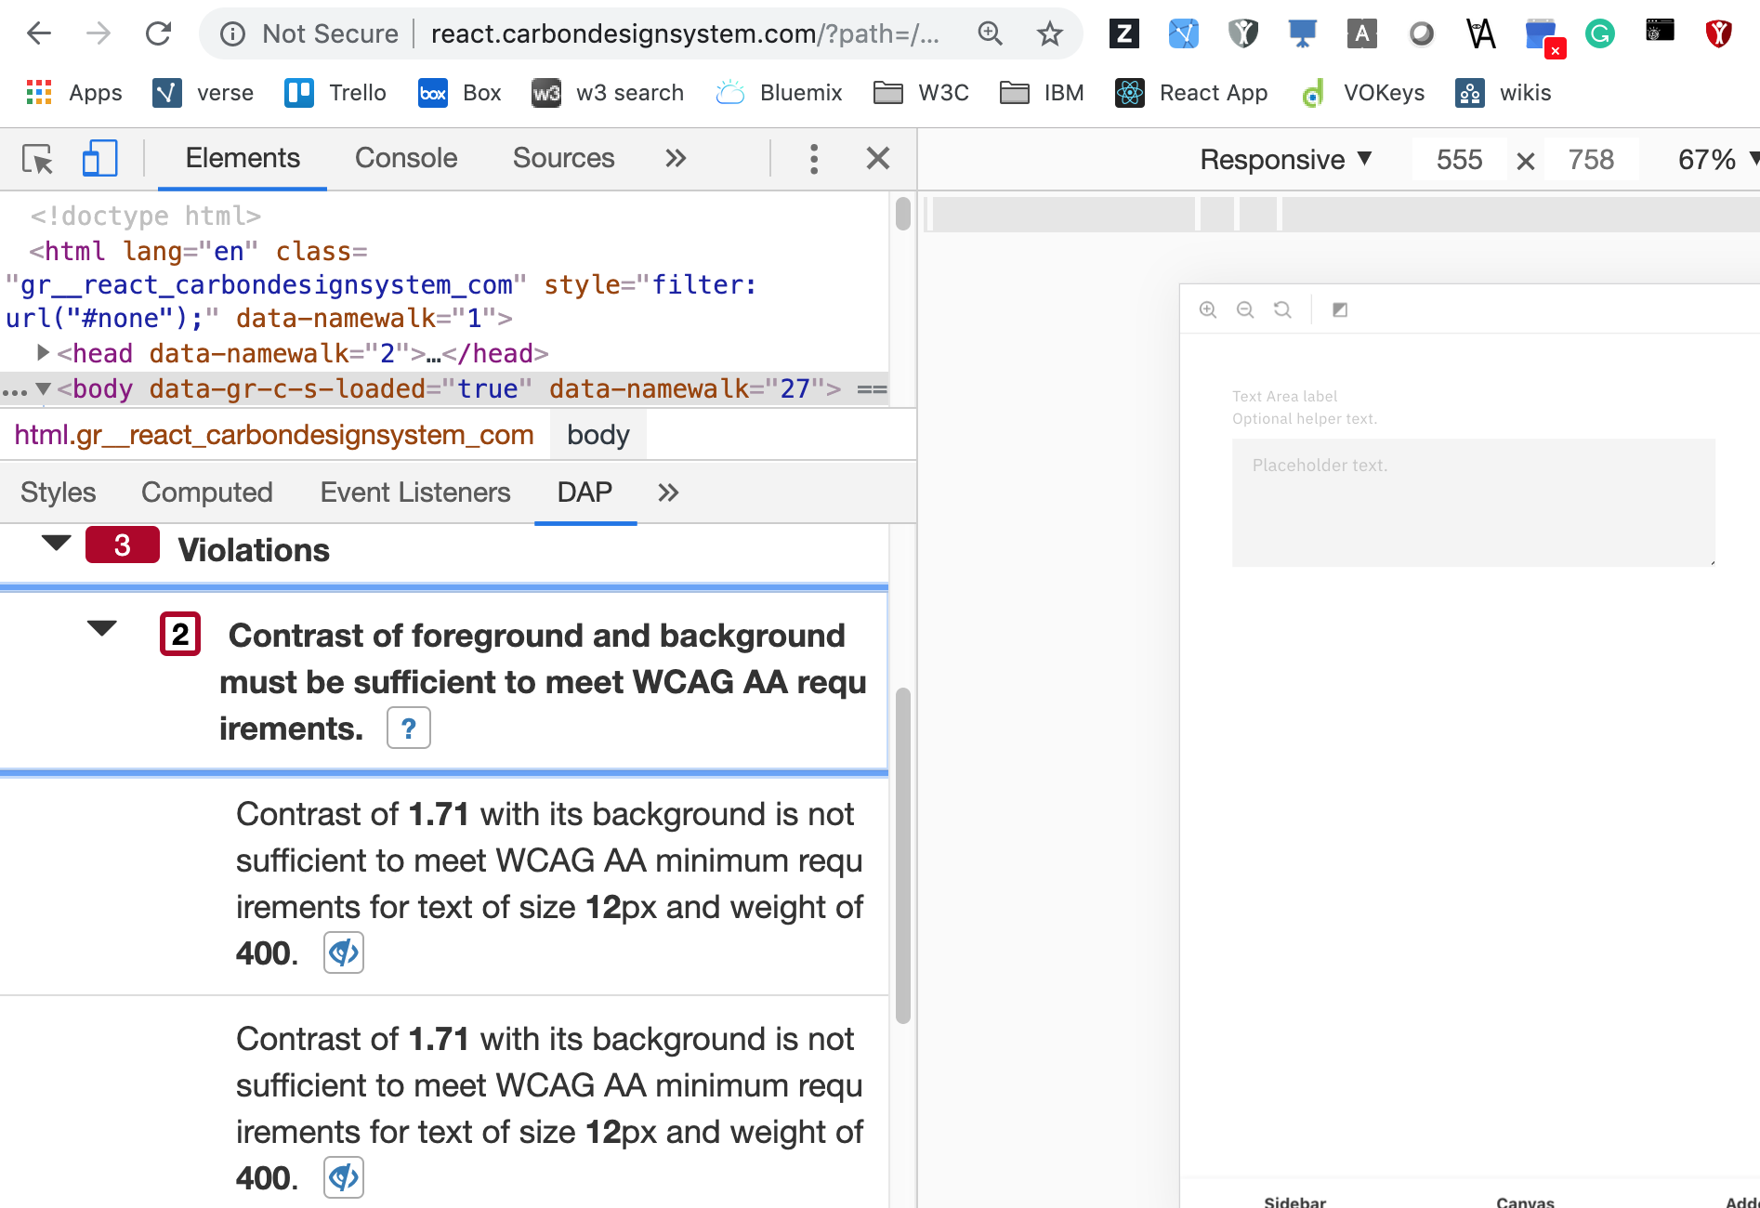Expand the head element in the DOM tree
Image resolution: width=1760 pixels, height=1208 pixels.
tap(42, 353)
